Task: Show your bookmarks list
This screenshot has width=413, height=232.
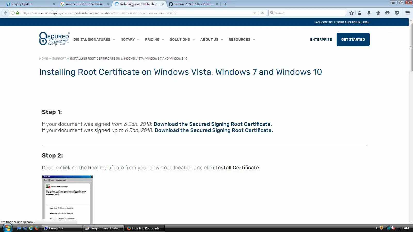Action: (360, 13)
